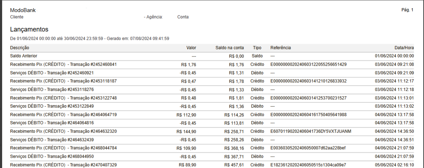Click balance R$ 1,33
Screen dimensions: 424x168
coord(236,90)
